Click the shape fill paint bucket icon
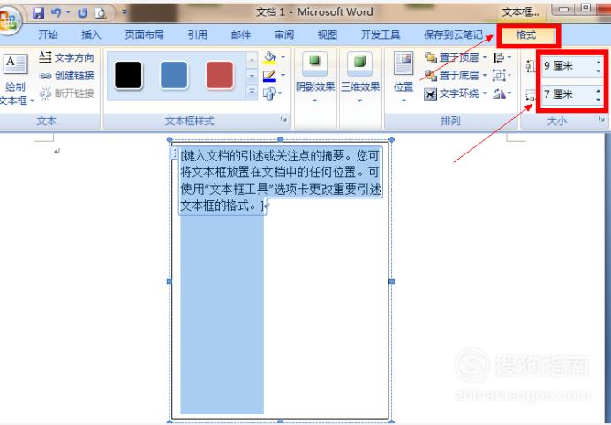The height and width of the screenshot is (425, 611). (x=269, y=57)
